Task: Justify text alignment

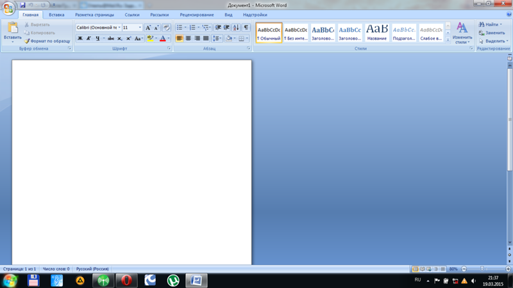Action: (206, 38)
